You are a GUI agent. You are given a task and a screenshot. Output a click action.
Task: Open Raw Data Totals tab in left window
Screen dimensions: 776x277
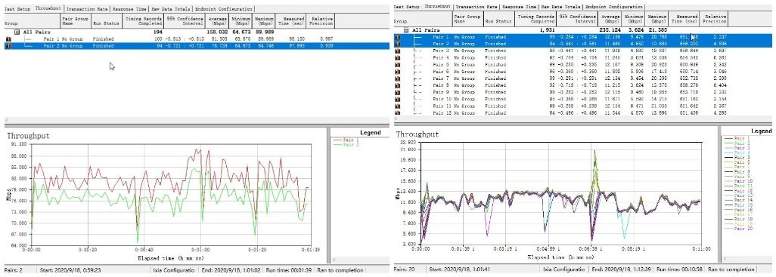(171, 9)
